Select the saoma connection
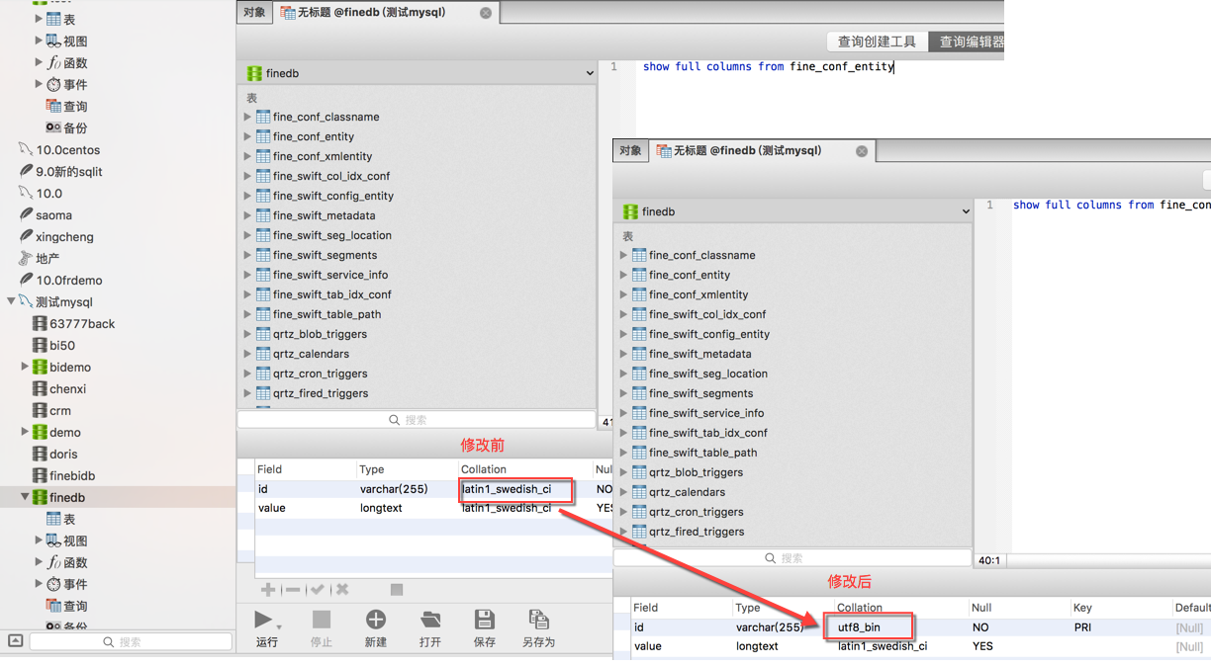This screenshot has height=666, width=1211. [x=53, y=215]
